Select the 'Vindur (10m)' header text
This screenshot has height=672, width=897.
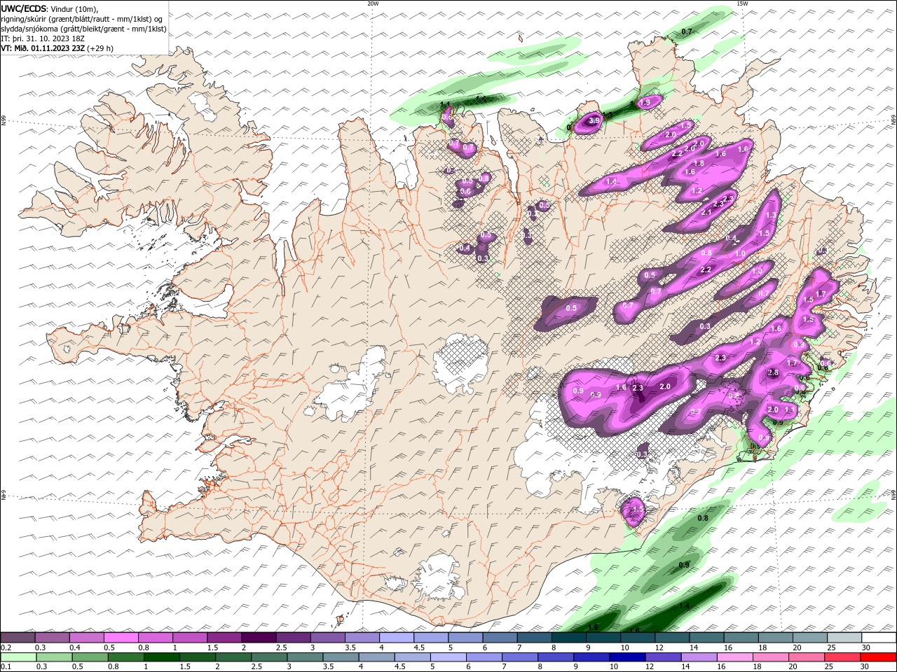(x=74, y=8)
